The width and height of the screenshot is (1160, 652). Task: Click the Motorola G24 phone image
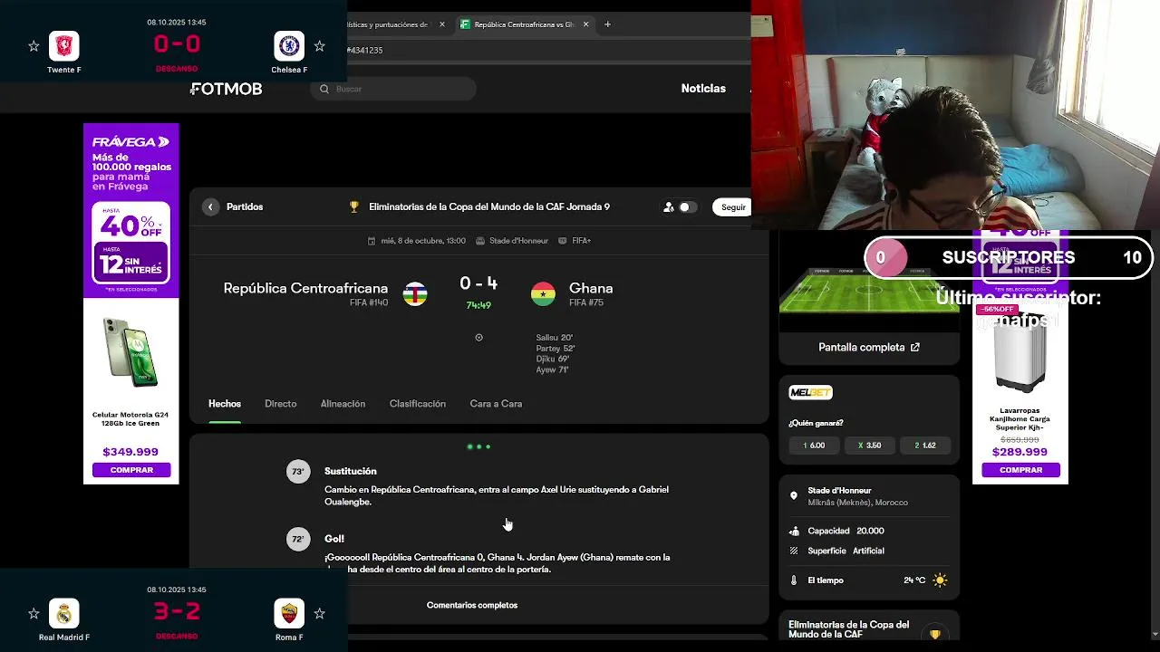(131, 352)
